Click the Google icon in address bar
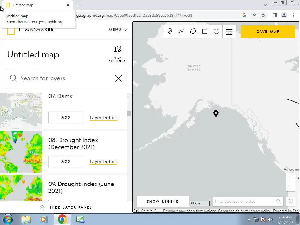300x225 pixels. [x=244, y=15]
